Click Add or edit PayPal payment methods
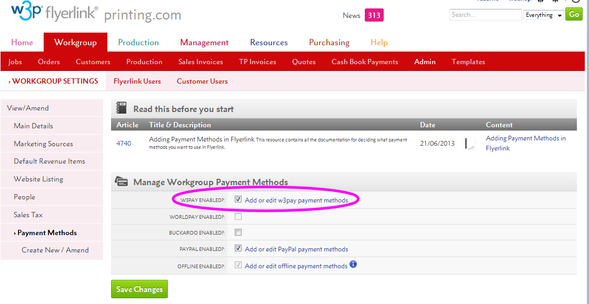The width and height of the screenshot is (589, 304). 296,249
